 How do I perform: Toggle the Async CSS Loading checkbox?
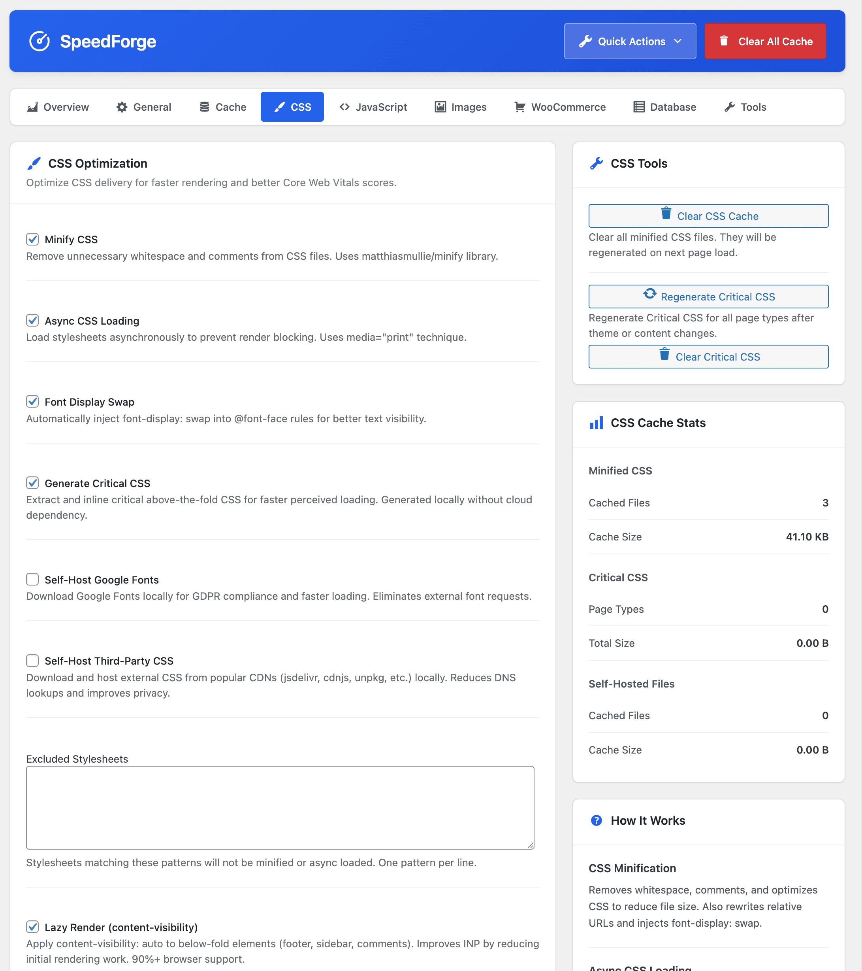click(32, 320)
